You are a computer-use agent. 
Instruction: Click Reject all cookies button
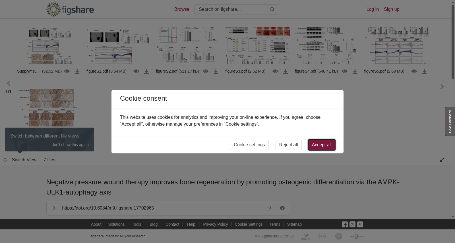pyautogui.click(x=288, y=145)
